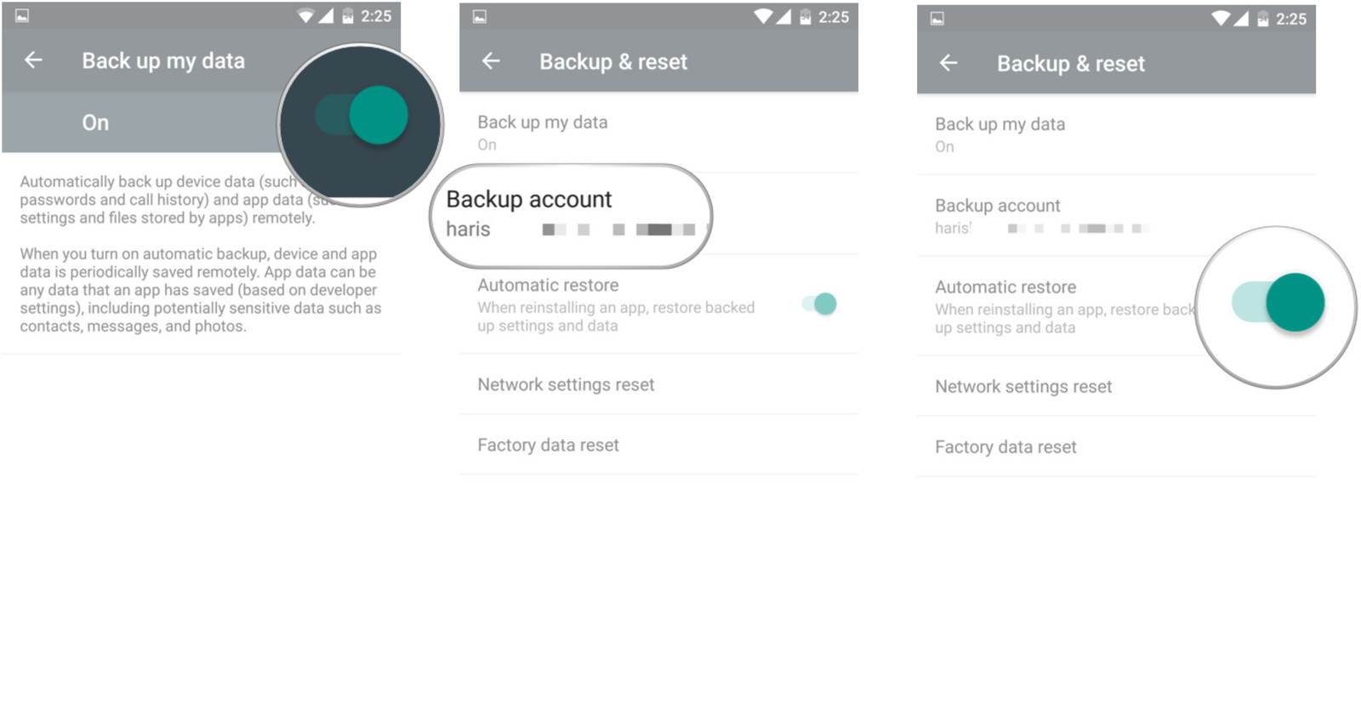Tap Network settings reset on the middle screen
The width and height of the screenshot is (1361, 715).
click(x=566, y=384)
